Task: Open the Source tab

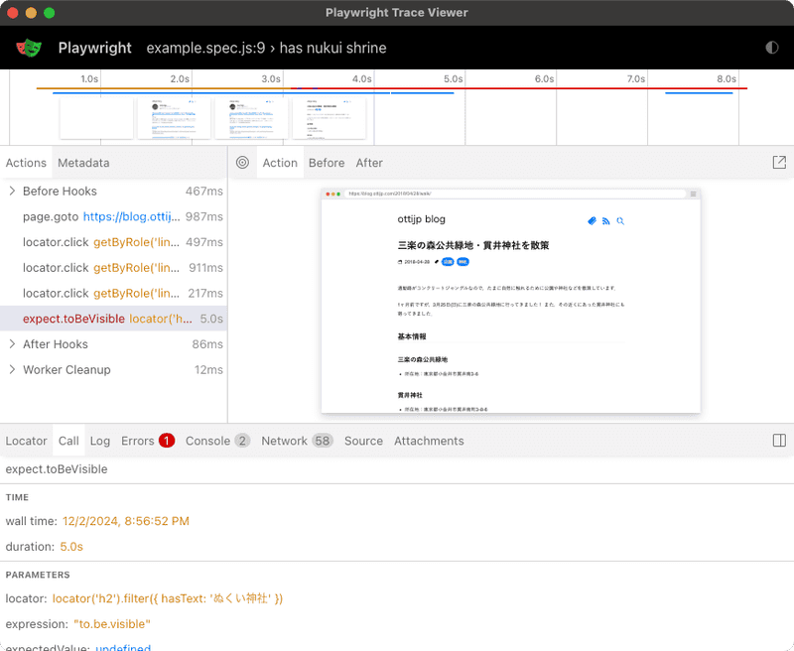Action: point(363,441)
